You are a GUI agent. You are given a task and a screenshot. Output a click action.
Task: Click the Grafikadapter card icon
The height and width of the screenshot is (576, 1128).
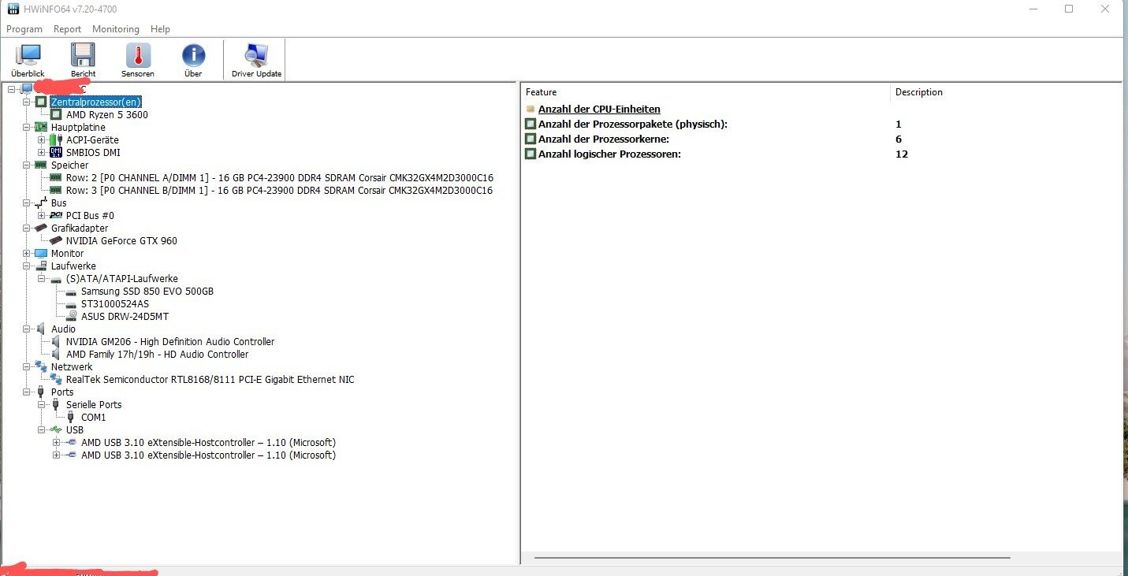(x=41, y=229)
